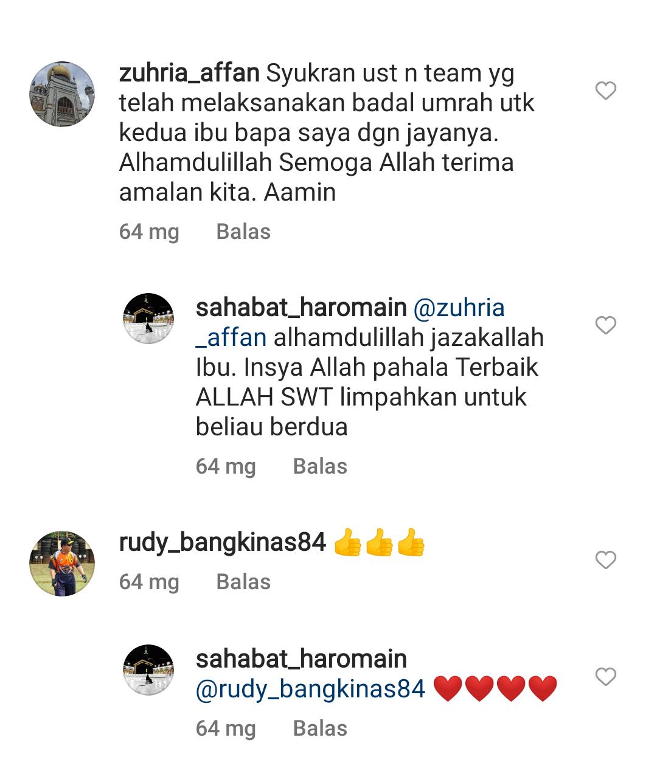This screenshot has height=760, width=657.
Task: Select the three thumbs-up emojis comment text
Action: coord(380,543)
